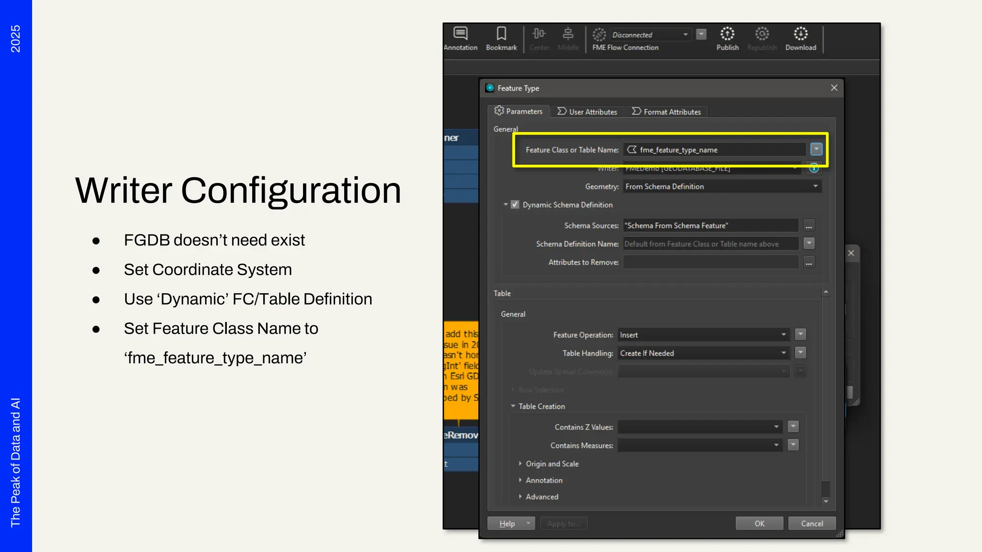This screenshot has width=982, height=552.
Task: Open the Geometry dropdown
Action: point(722,186)
